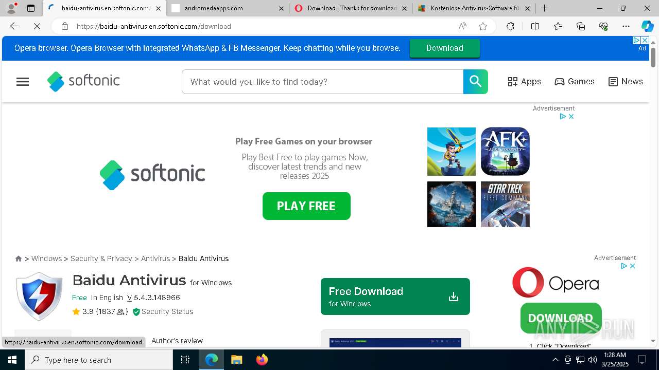Open File Explorer from taskbar
This screenshot has height=370, width=659.
point(236,360)
